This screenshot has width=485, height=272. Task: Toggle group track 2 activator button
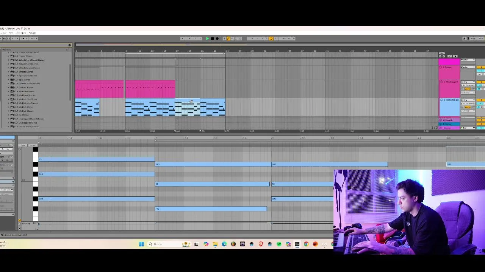[481, 67]
